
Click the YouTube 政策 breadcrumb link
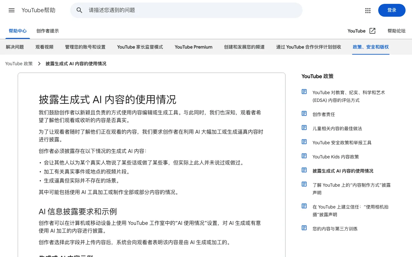19,64
